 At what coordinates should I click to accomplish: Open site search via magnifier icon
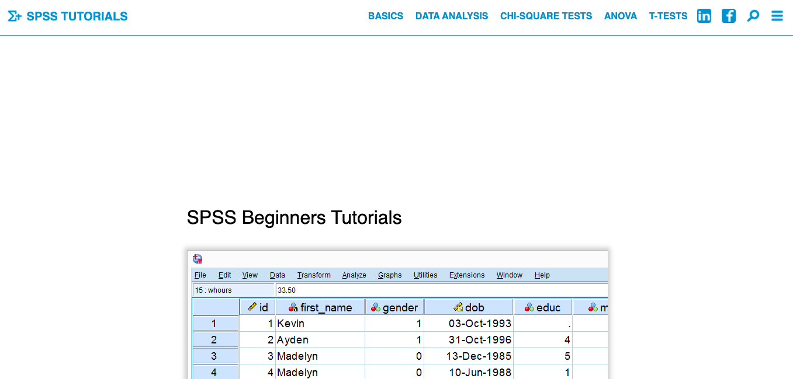point(753,16)
